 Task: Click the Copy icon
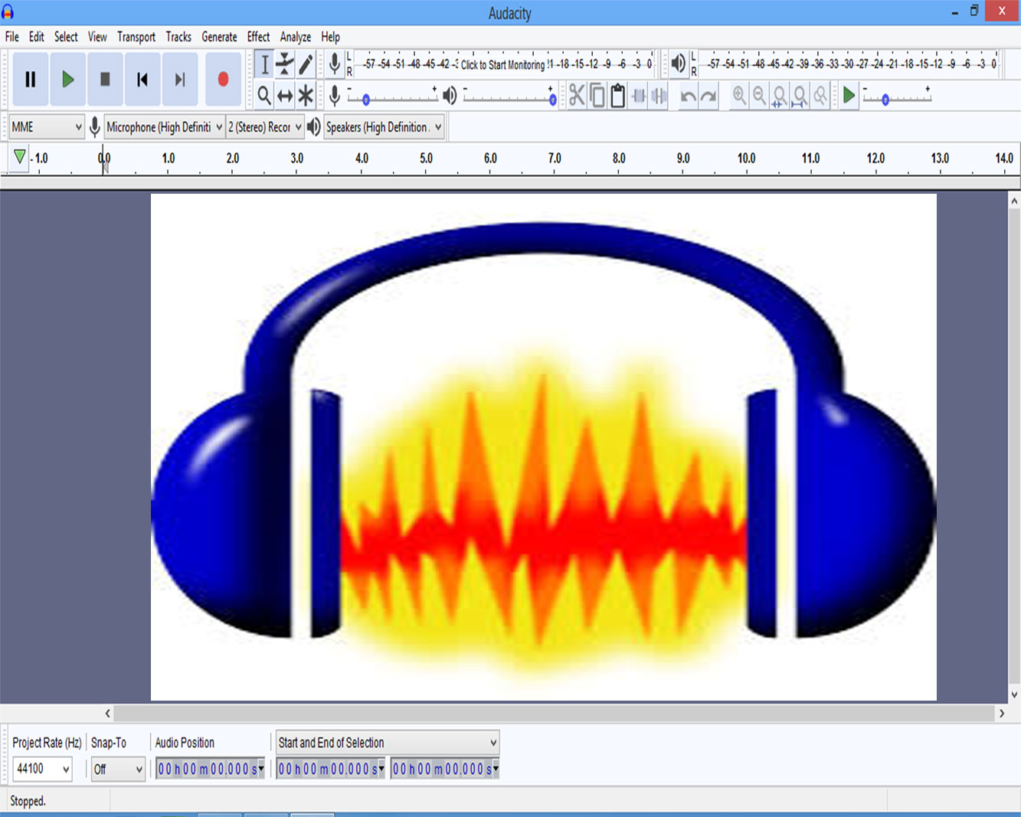(x=597, y=95)
